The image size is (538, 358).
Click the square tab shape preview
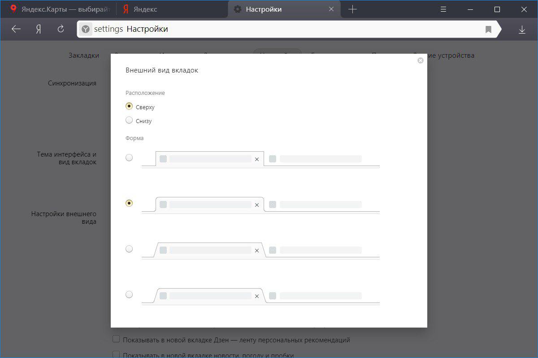click(260, 159)
